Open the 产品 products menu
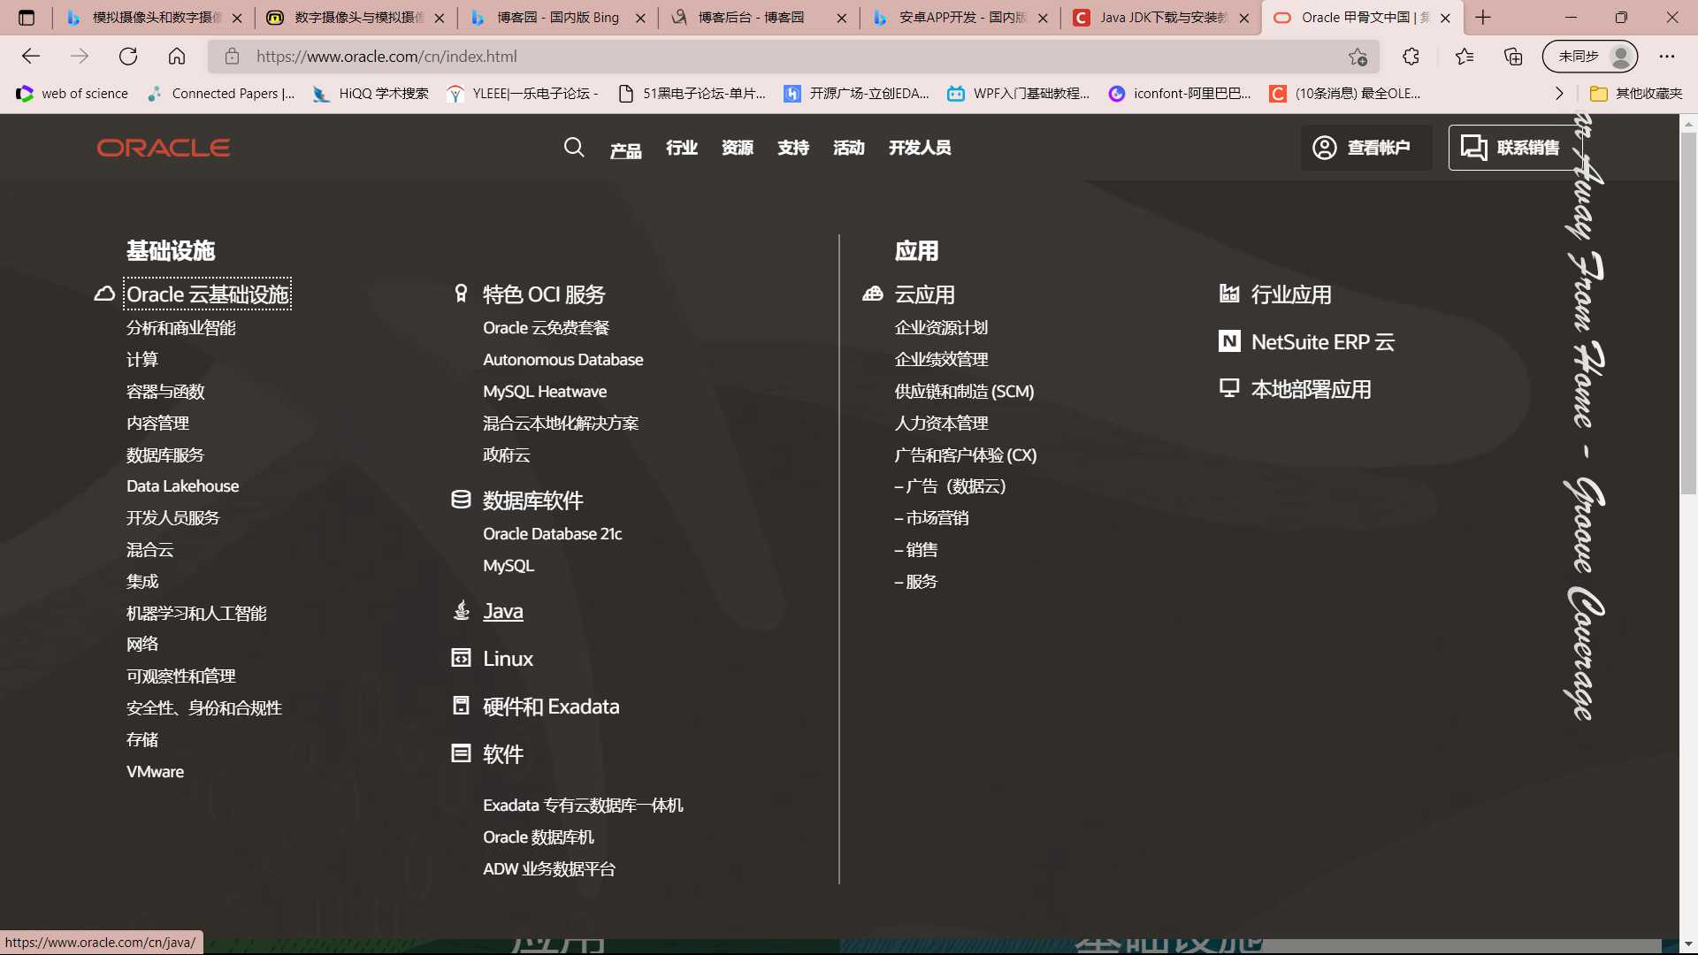Image resolution: width=1698 pixels, height=955 pixels. [626, 148]
